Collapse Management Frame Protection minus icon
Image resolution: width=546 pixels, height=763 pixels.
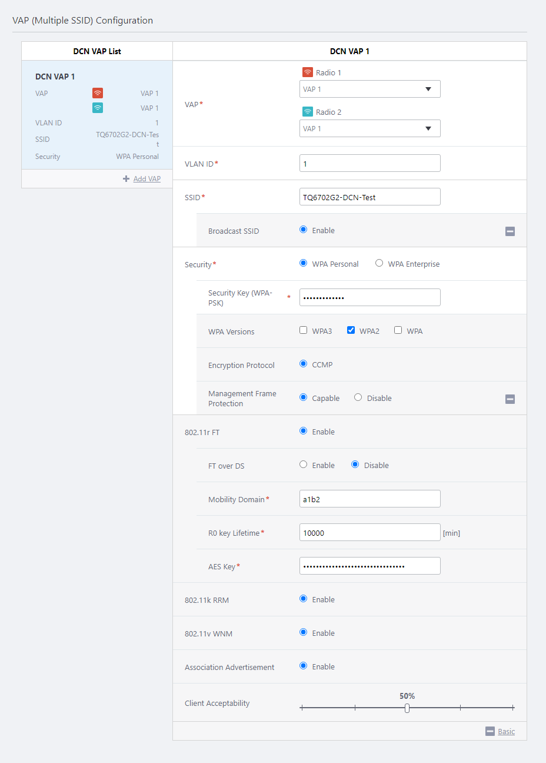pos(510,399)
